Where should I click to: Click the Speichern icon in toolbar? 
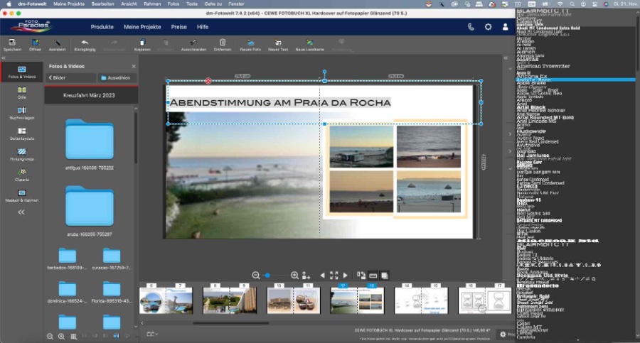coord(12,43)
